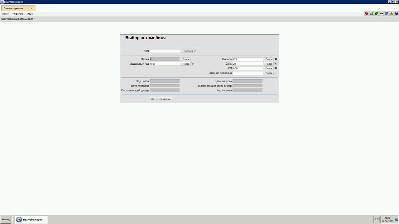Click the Модель field showing 155
This screenshot has width=399, height=224.
(x=248, y=59)
